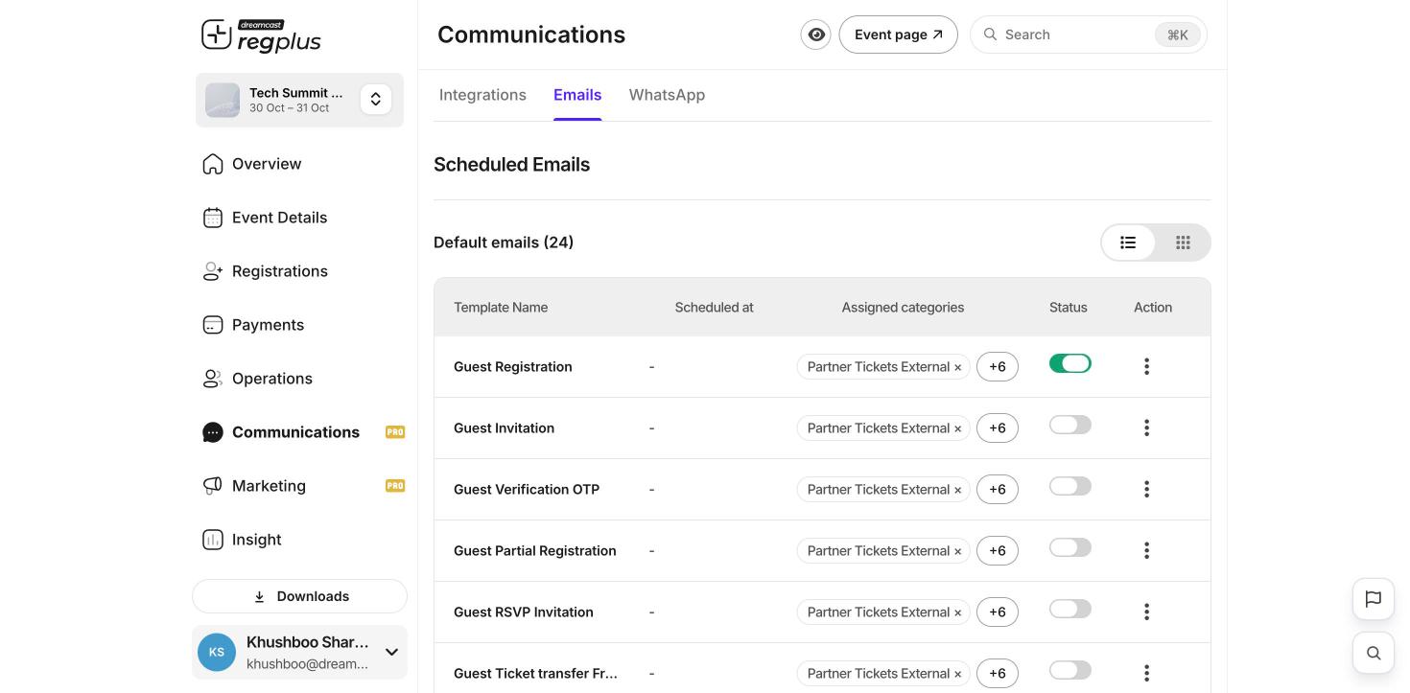Switch to list view
This screenshot has height=693, width=1410.
pos(1128,243)
